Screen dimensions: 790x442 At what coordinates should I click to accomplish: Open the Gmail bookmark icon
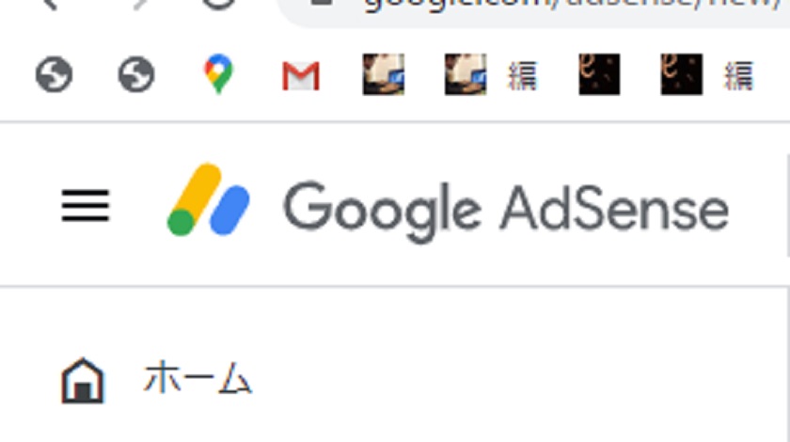301,76
